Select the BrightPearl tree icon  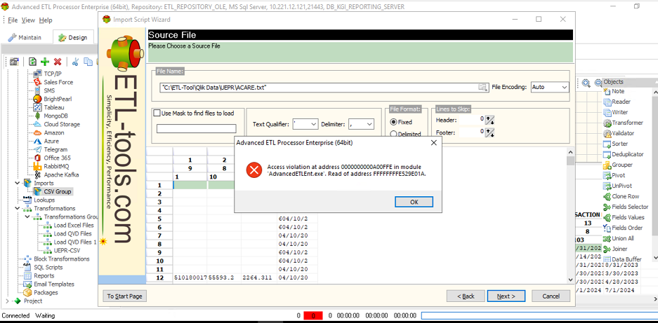(x=37, y=99)
